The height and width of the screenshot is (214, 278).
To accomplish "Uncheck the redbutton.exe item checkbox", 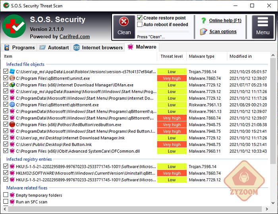I will tap(6, 124).
